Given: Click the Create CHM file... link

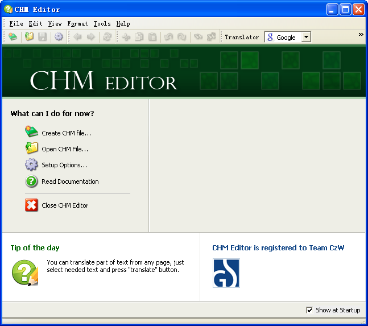Looking at the screenshot, I should tap(66, 133).
